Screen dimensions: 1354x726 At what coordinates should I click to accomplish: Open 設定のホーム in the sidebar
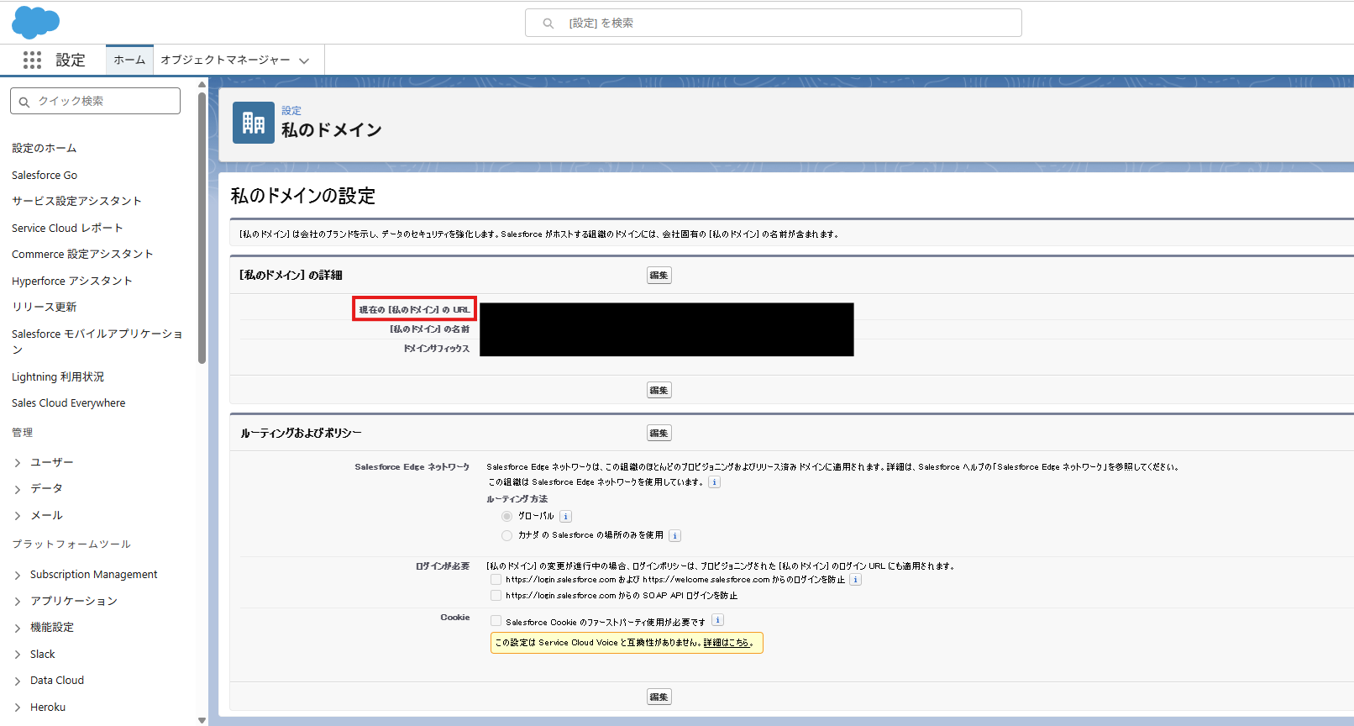click(45, 148)
